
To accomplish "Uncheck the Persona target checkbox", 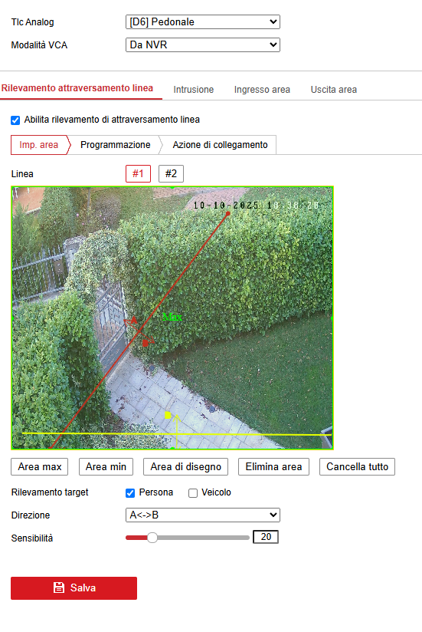I will [130, 493].
